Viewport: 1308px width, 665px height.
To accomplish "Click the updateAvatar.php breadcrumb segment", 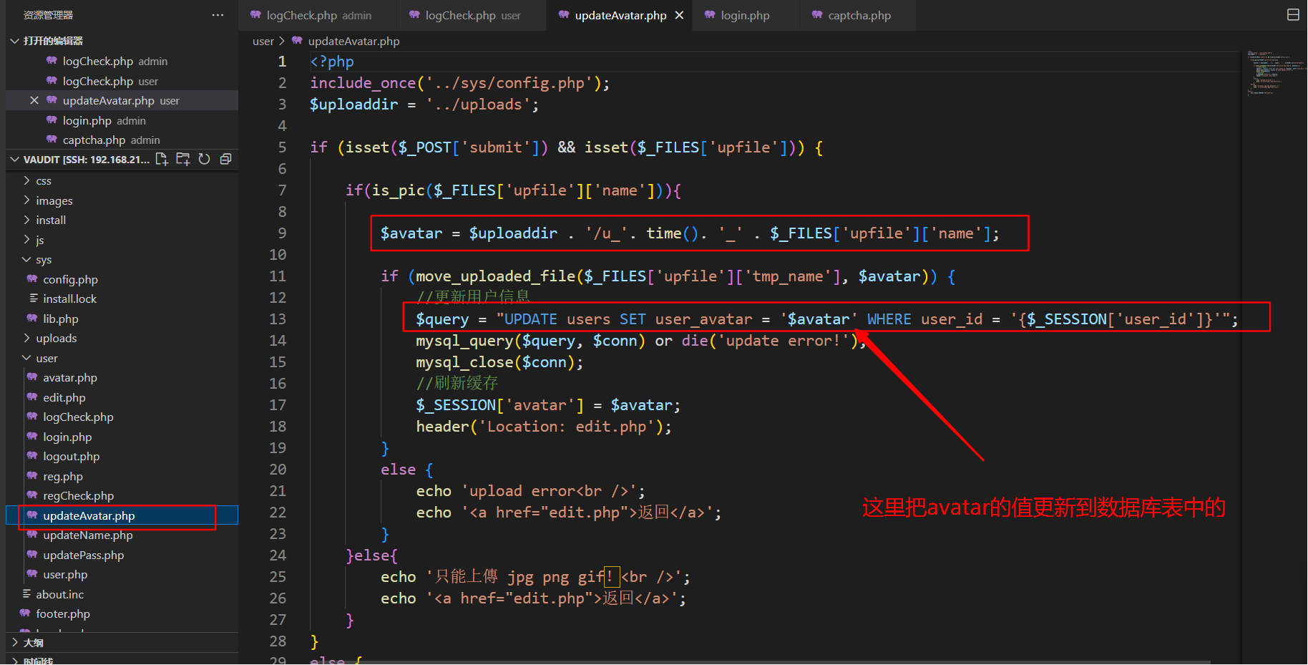I will pyautogui.click(x=353, y=42).
